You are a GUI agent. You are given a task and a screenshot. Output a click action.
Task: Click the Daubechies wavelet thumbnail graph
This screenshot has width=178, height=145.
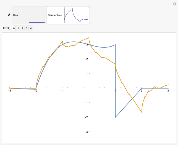pos(76,15)
